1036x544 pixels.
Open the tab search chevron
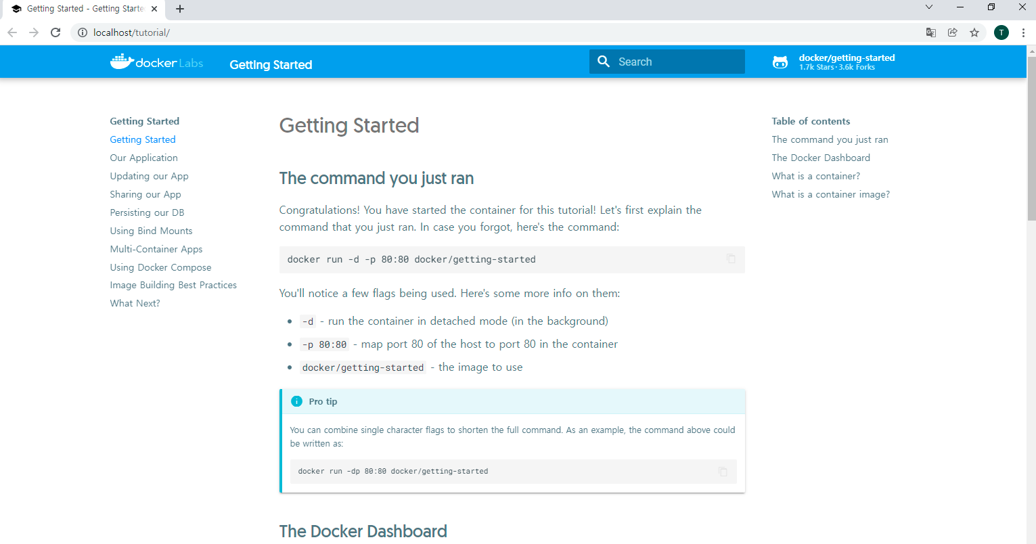(929, 7)
